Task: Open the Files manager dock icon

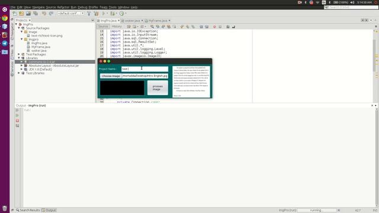Action: point(5,52)
